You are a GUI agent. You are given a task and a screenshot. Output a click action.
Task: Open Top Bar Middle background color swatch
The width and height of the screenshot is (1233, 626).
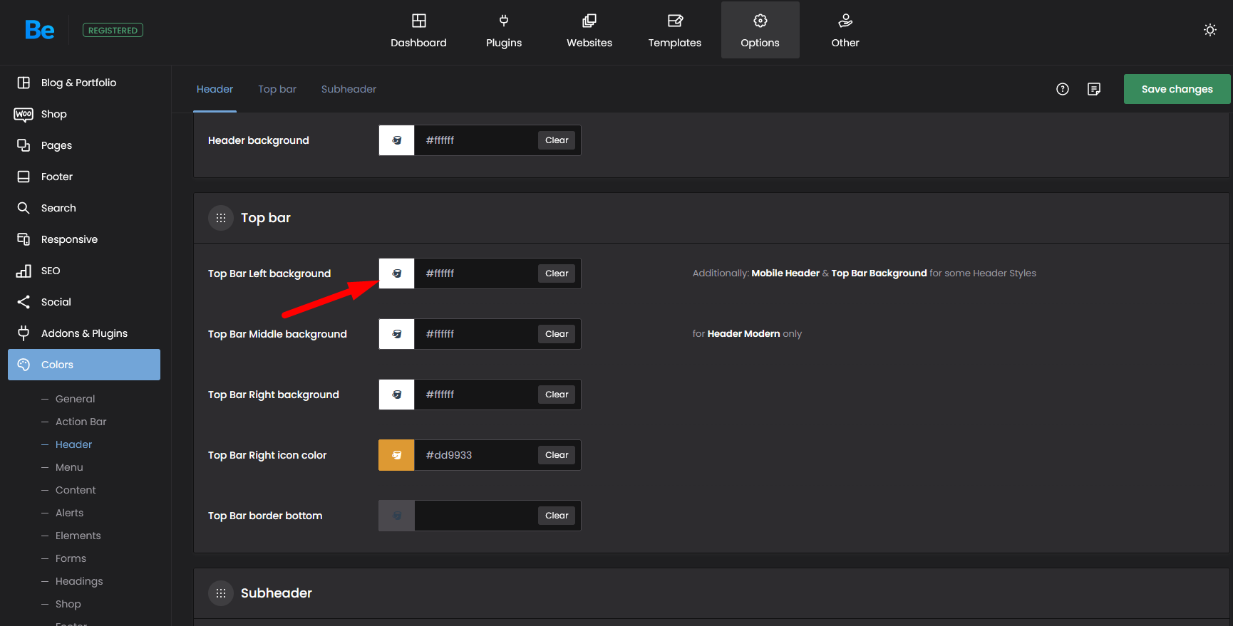point(396,334)
